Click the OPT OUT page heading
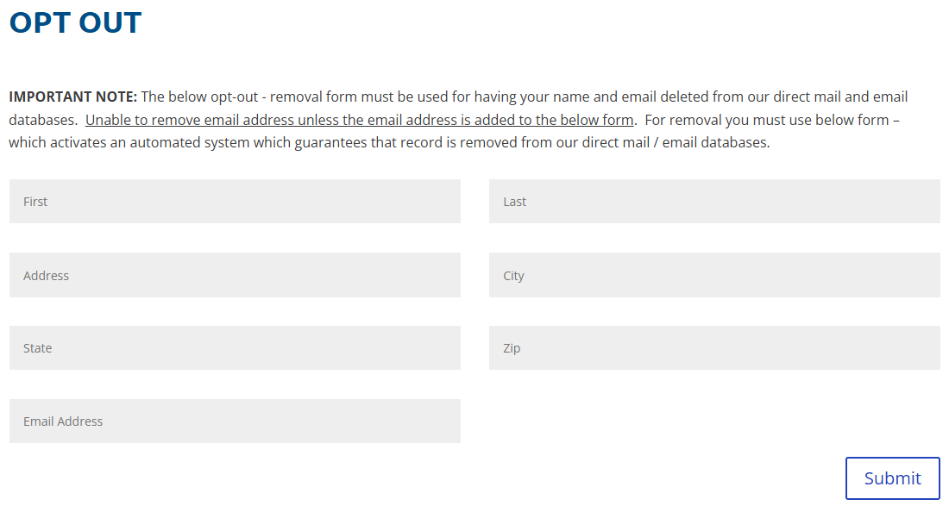Image resolution: width=949 pixels, height=512 pixels. pos(75,22)
